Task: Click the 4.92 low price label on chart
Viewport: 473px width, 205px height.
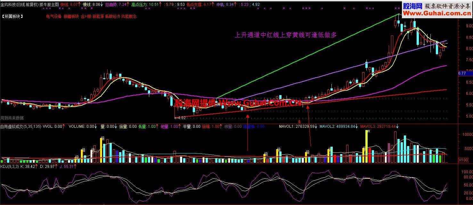Action: [x=181, y=118]
